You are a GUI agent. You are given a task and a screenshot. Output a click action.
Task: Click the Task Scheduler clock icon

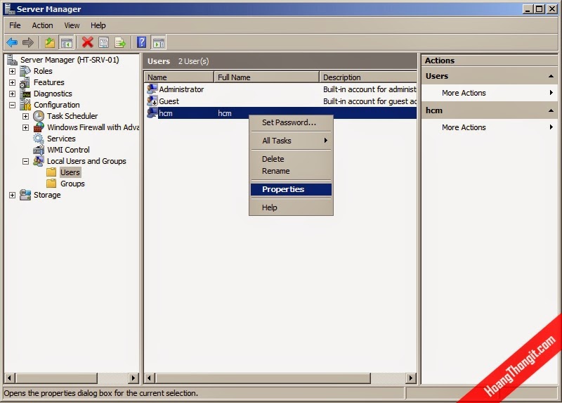click(39, 116)
